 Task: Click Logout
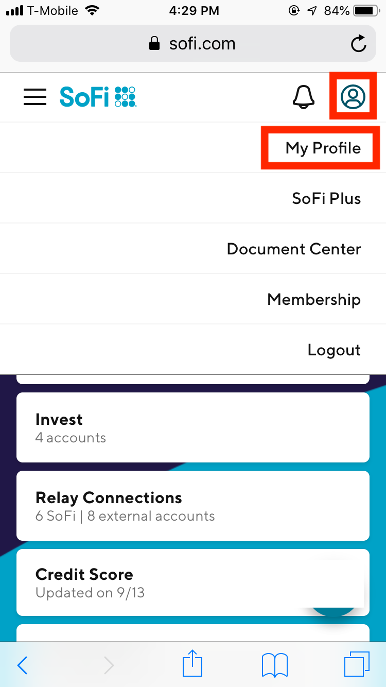click(334, 350)
